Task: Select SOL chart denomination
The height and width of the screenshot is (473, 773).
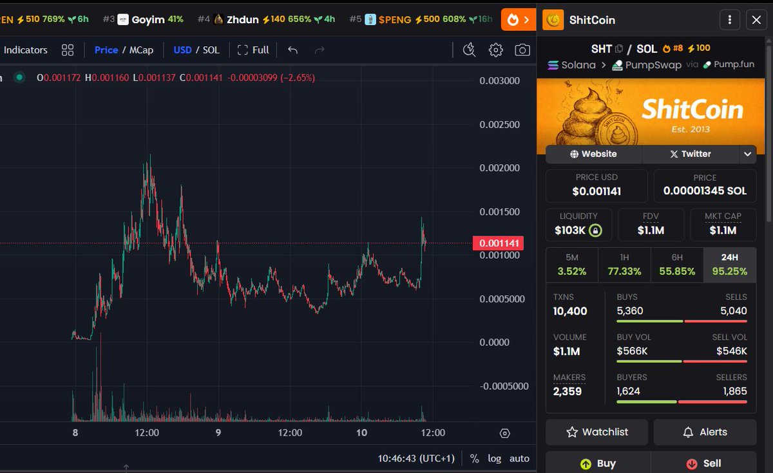Action: (x=211, y=50)
